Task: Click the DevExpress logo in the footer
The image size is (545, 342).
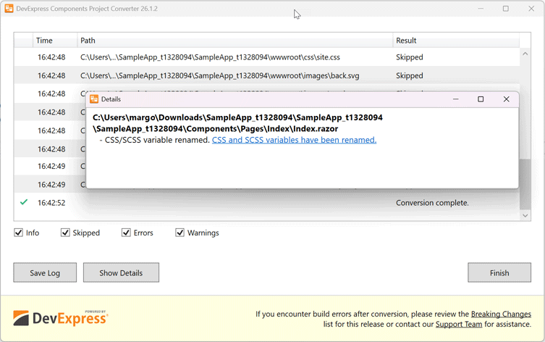Action: click(61, 318)
